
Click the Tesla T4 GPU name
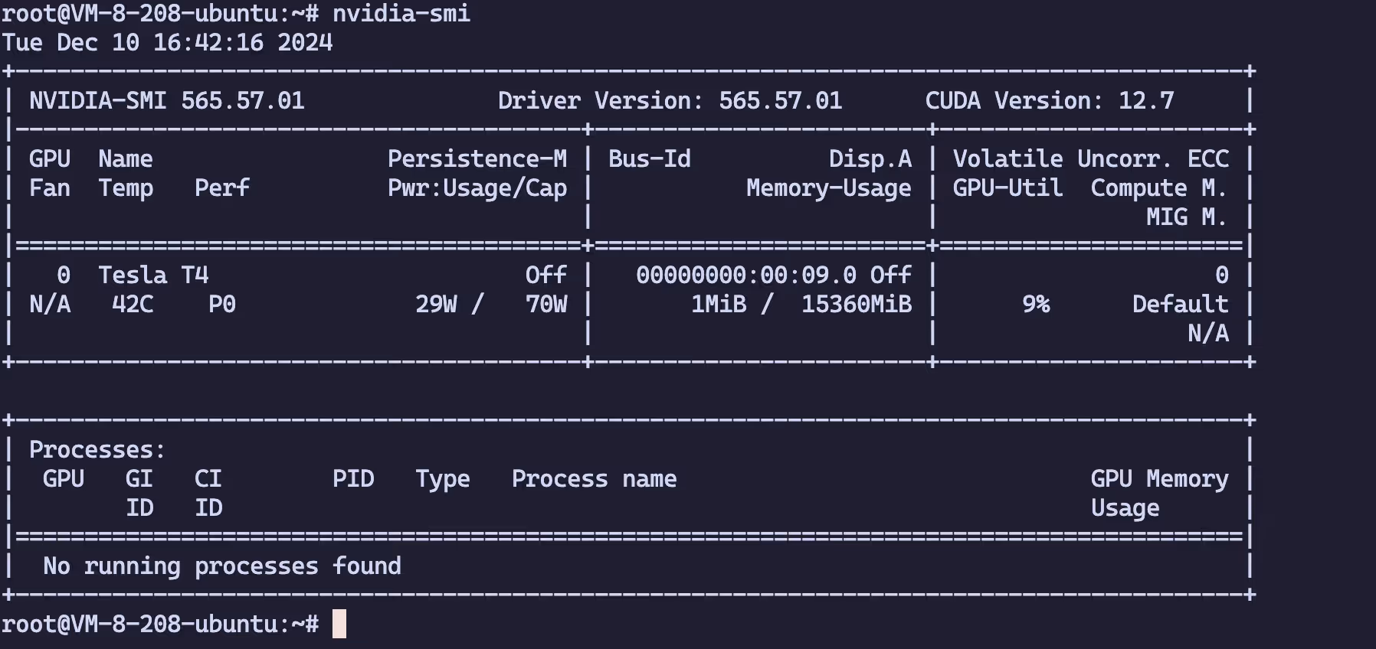153,275
